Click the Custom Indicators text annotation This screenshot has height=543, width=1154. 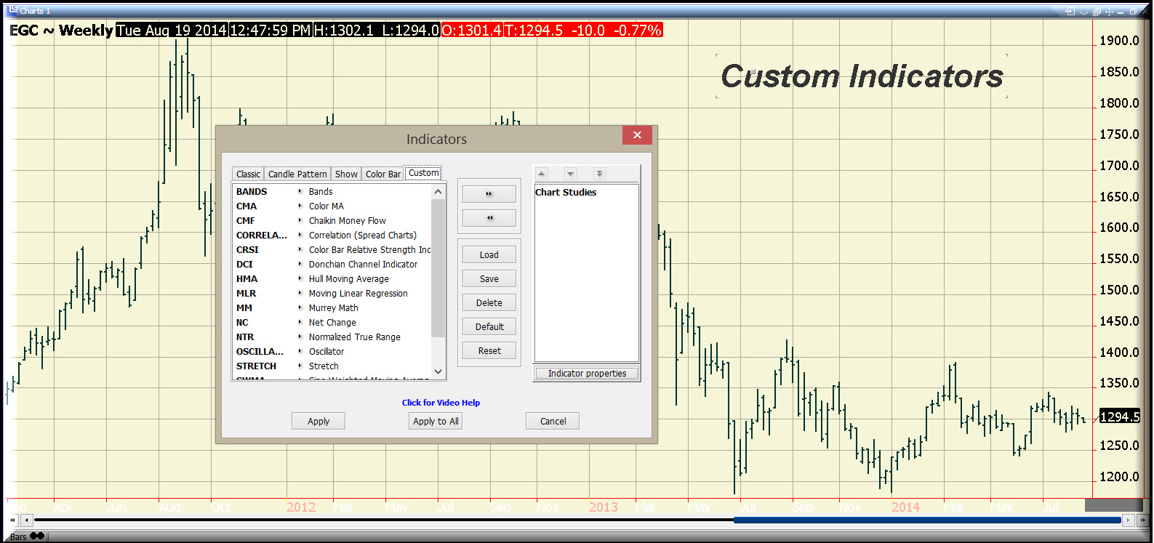pos(862,76)
